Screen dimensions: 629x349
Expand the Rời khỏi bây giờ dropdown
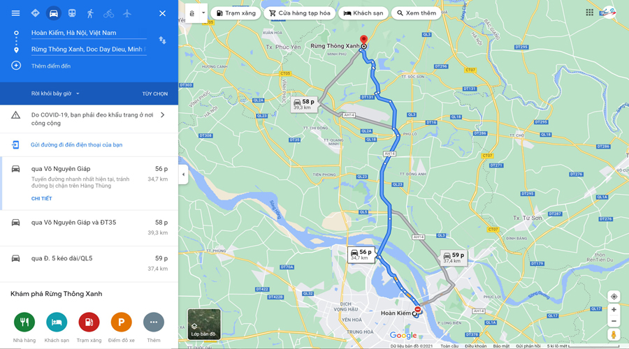tap(55, 94)
